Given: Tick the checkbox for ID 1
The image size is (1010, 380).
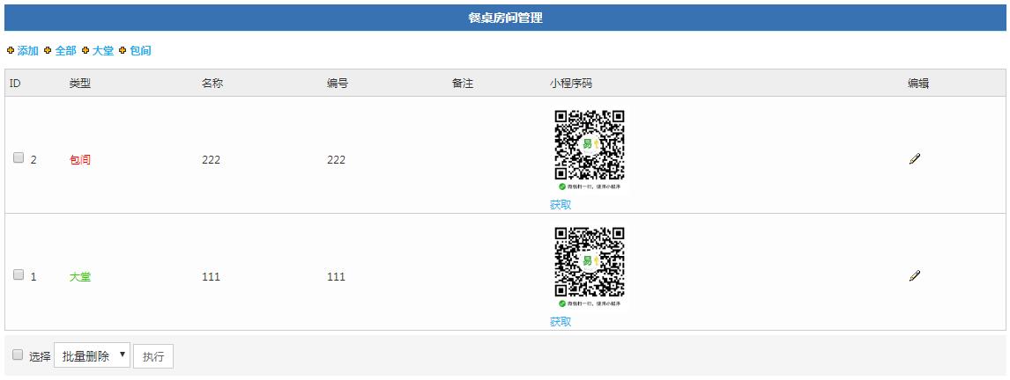Looking at the screenshot, I should point(19,274).
